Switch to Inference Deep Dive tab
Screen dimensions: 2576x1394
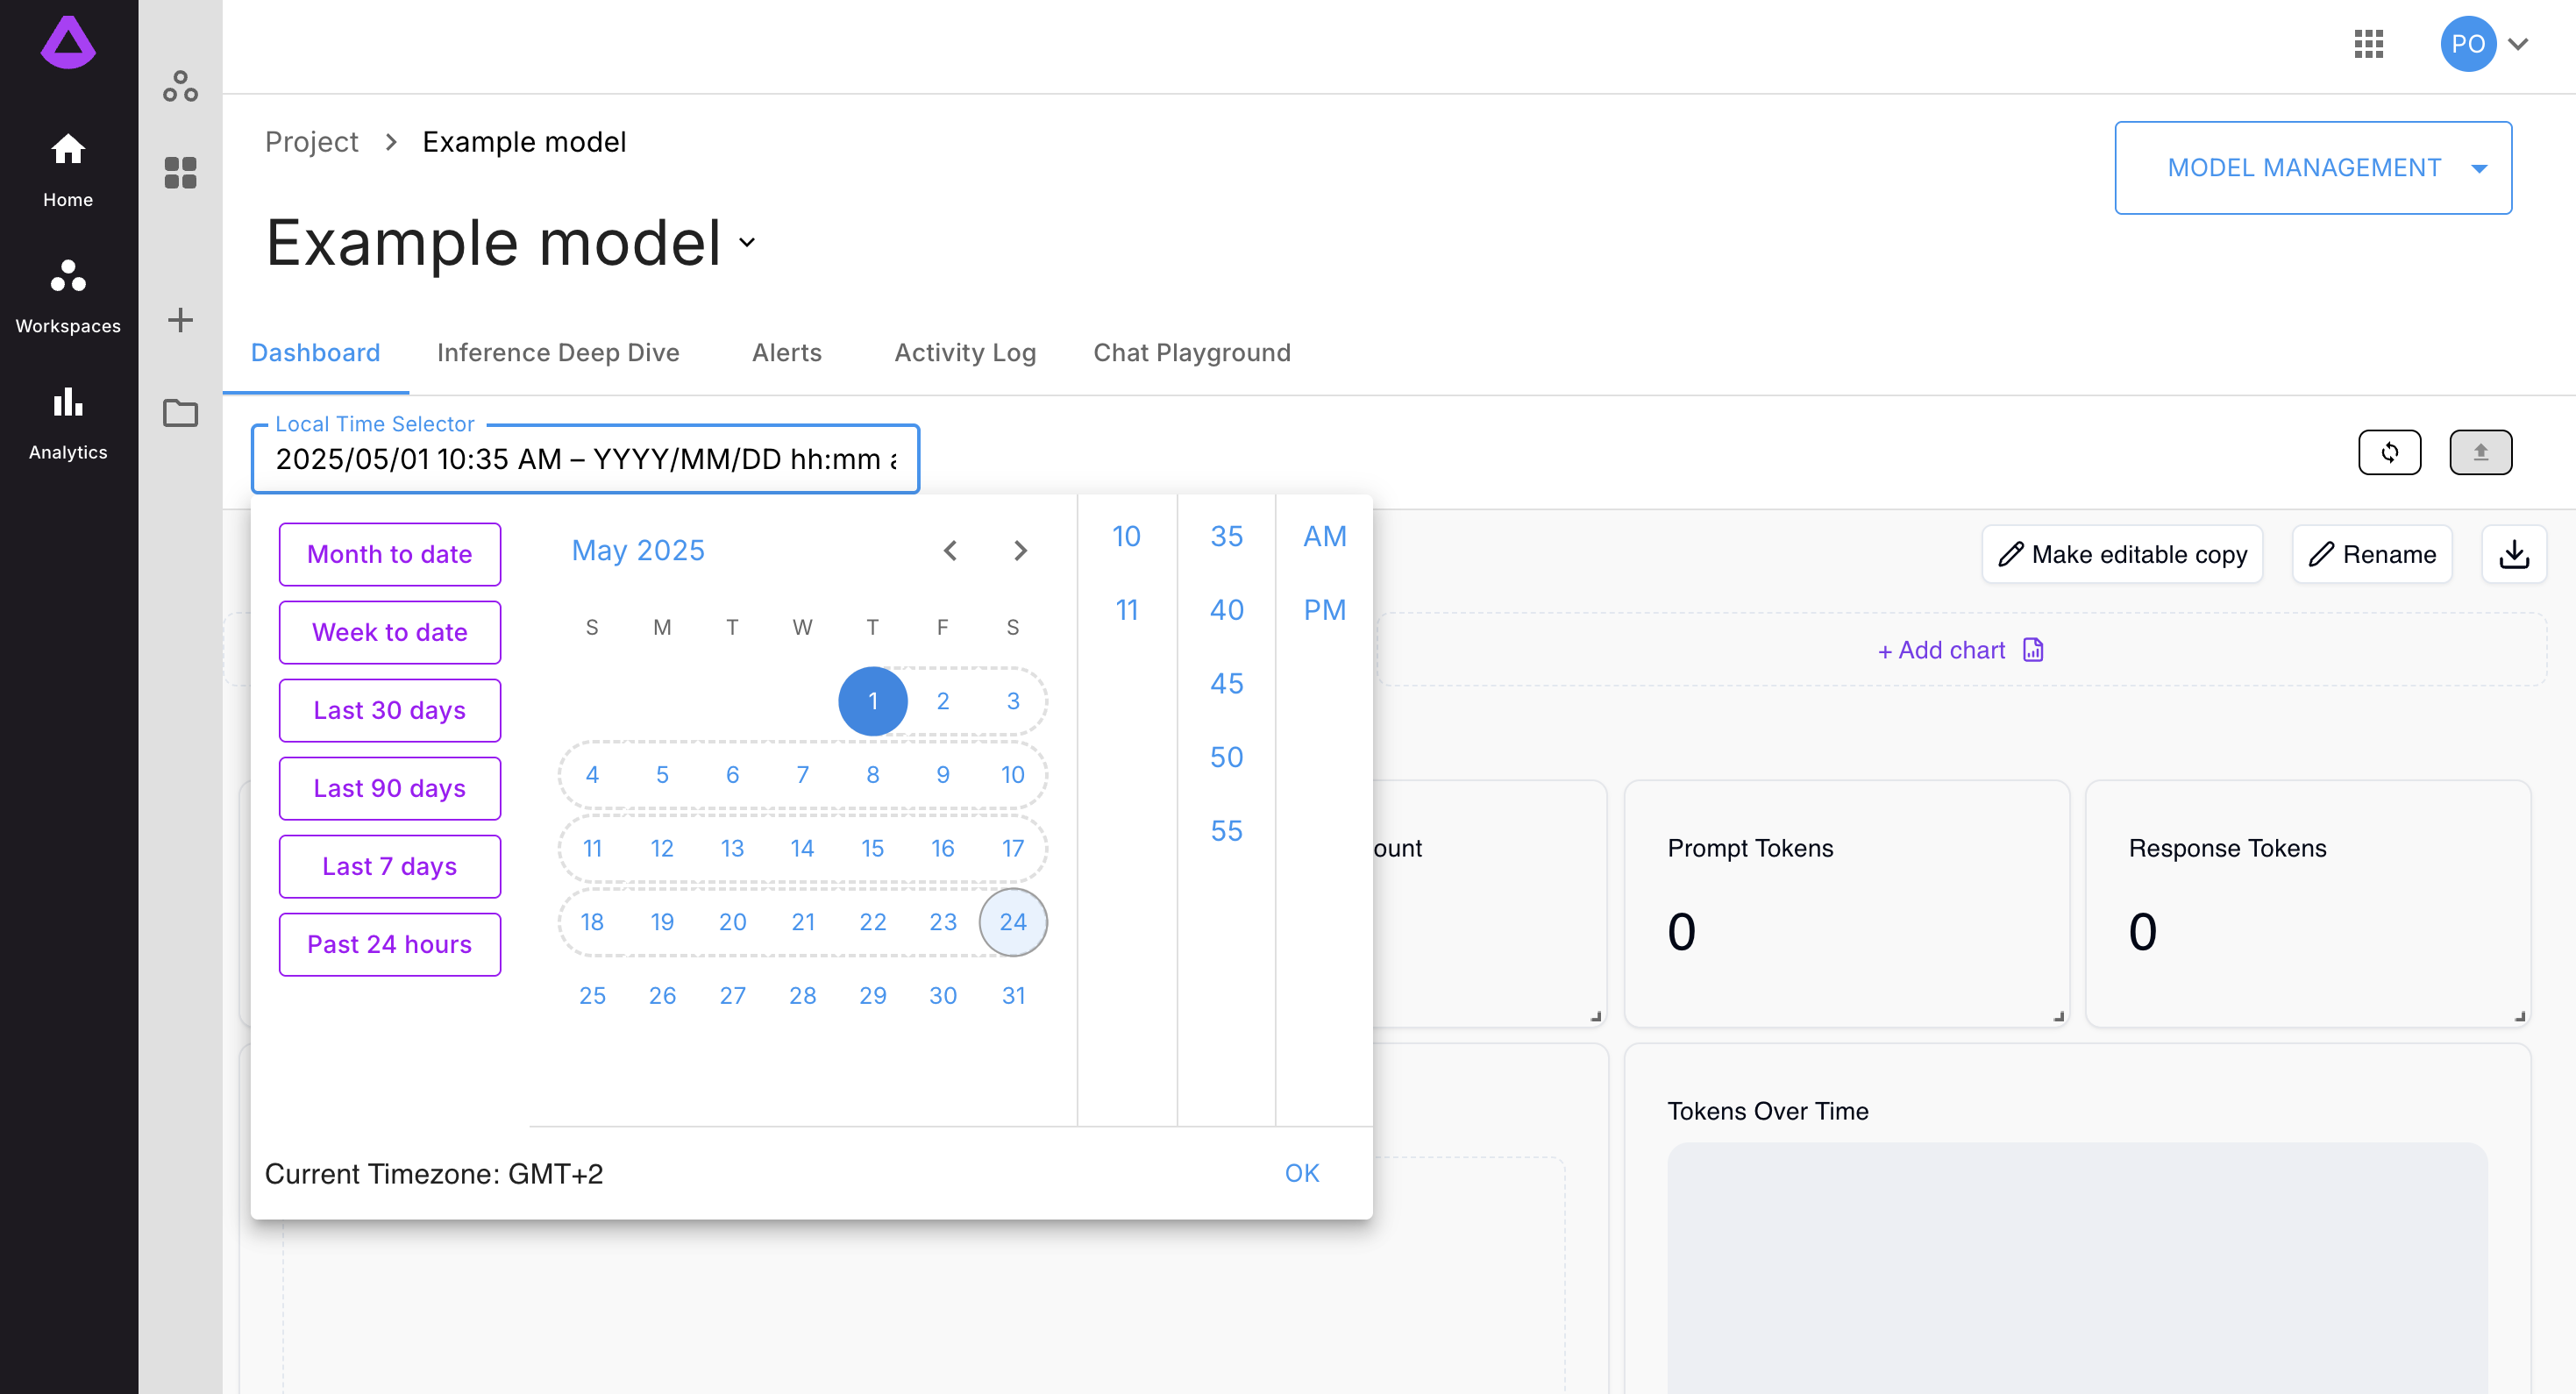(558, 353)
